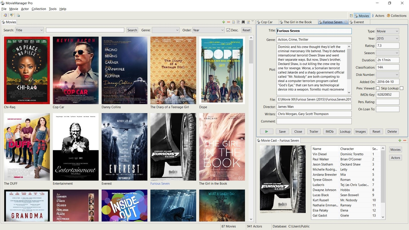
Task: Click the tools/wrench icon in the main toolbar
Action: point(12,15)
